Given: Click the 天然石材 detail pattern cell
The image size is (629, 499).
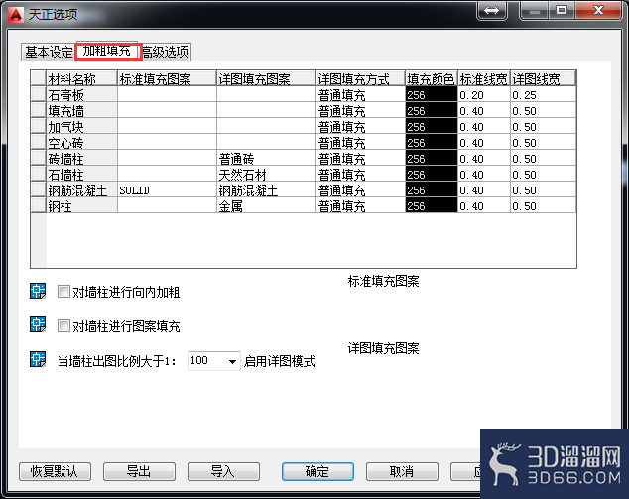Looking at the screenshot, I should 266,175.
